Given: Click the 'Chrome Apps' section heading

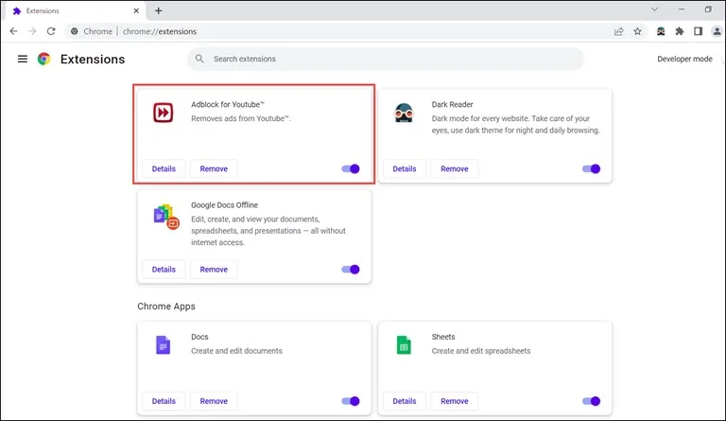Looking at the screenshot, I should pyautogui.click(x=166, y=307).
